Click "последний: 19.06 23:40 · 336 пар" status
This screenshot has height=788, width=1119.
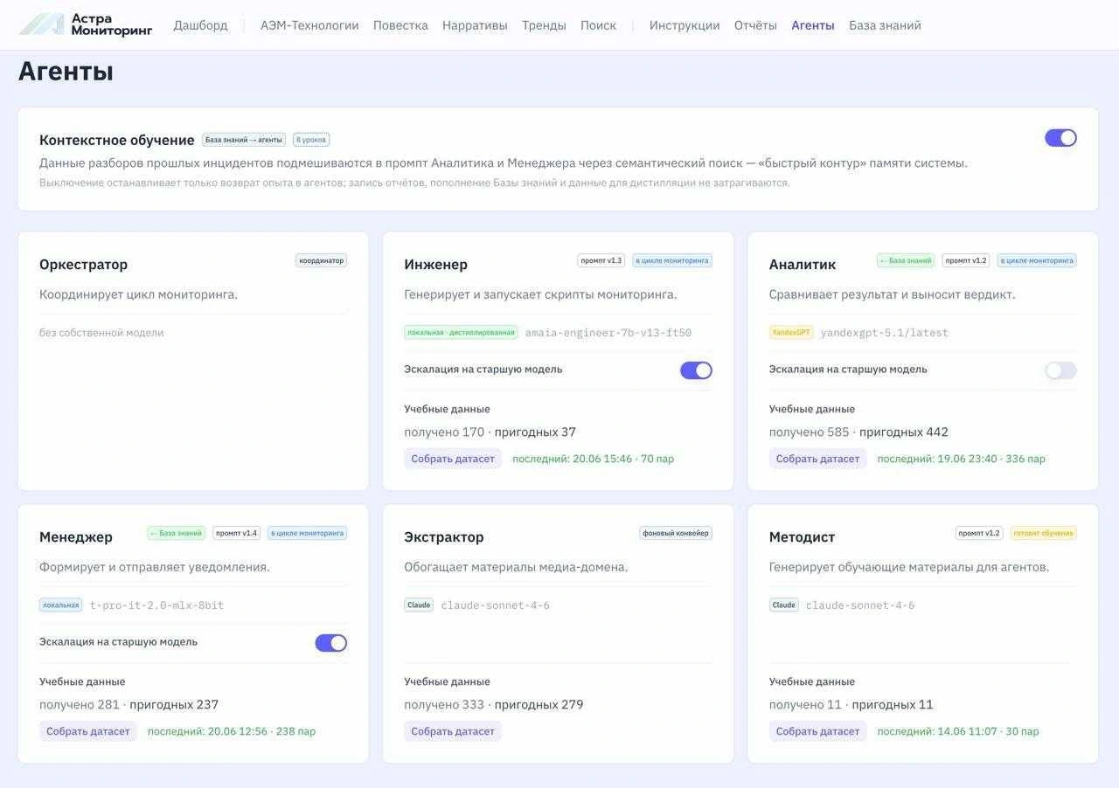coord(962,459)
